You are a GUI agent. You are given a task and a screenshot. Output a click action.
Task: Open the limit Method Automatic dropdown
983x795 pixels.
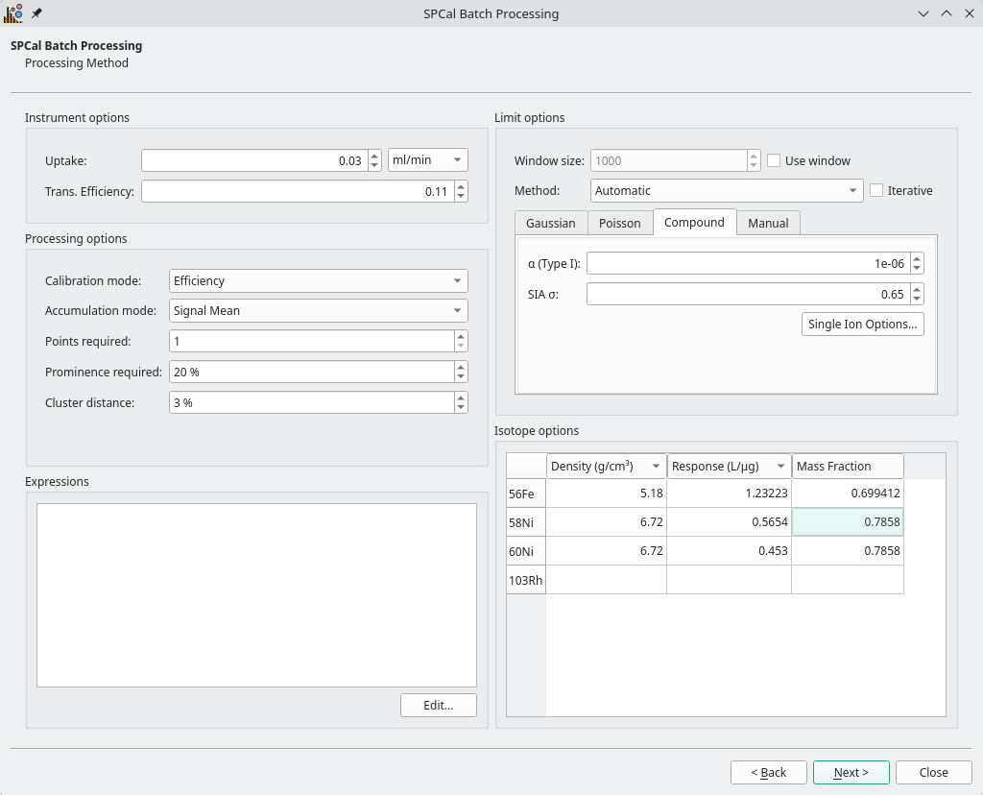tap(727, 191)
